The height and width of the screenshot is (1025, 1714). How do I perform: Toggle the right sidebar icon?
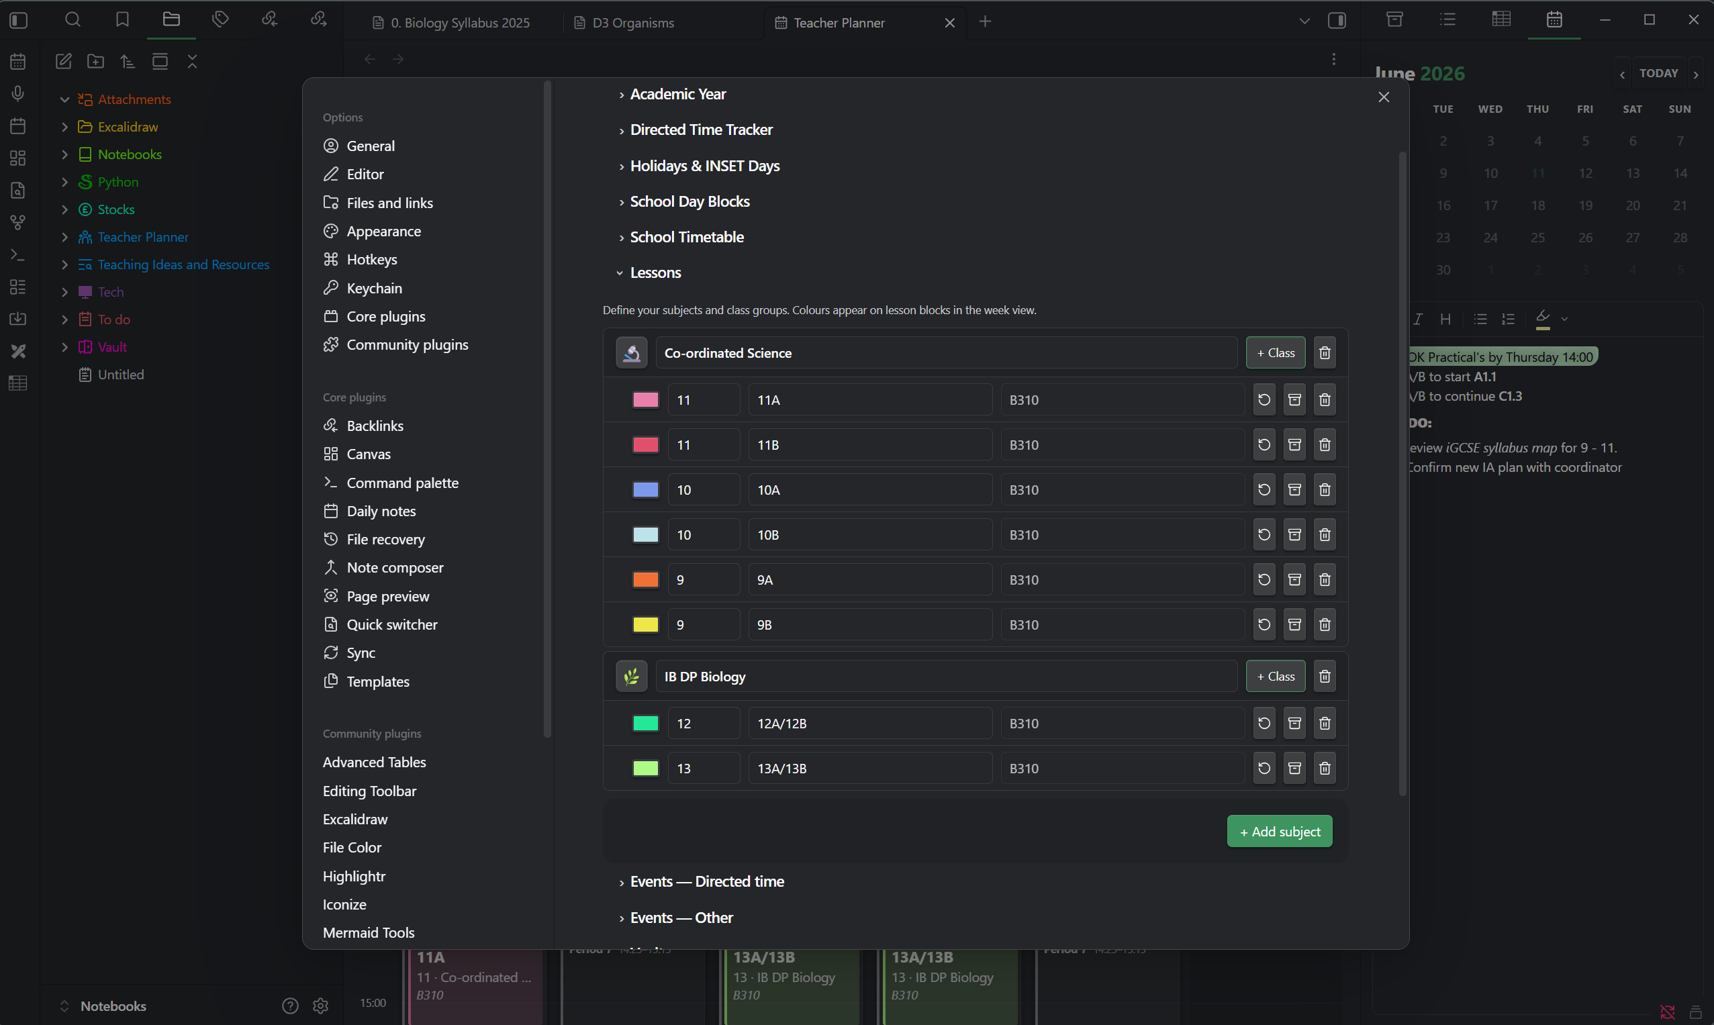pos(1337,20)
